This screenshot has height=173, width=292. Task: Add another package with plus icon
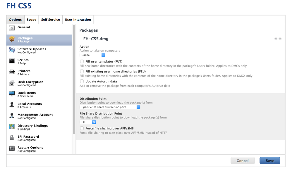coord(280,39)
